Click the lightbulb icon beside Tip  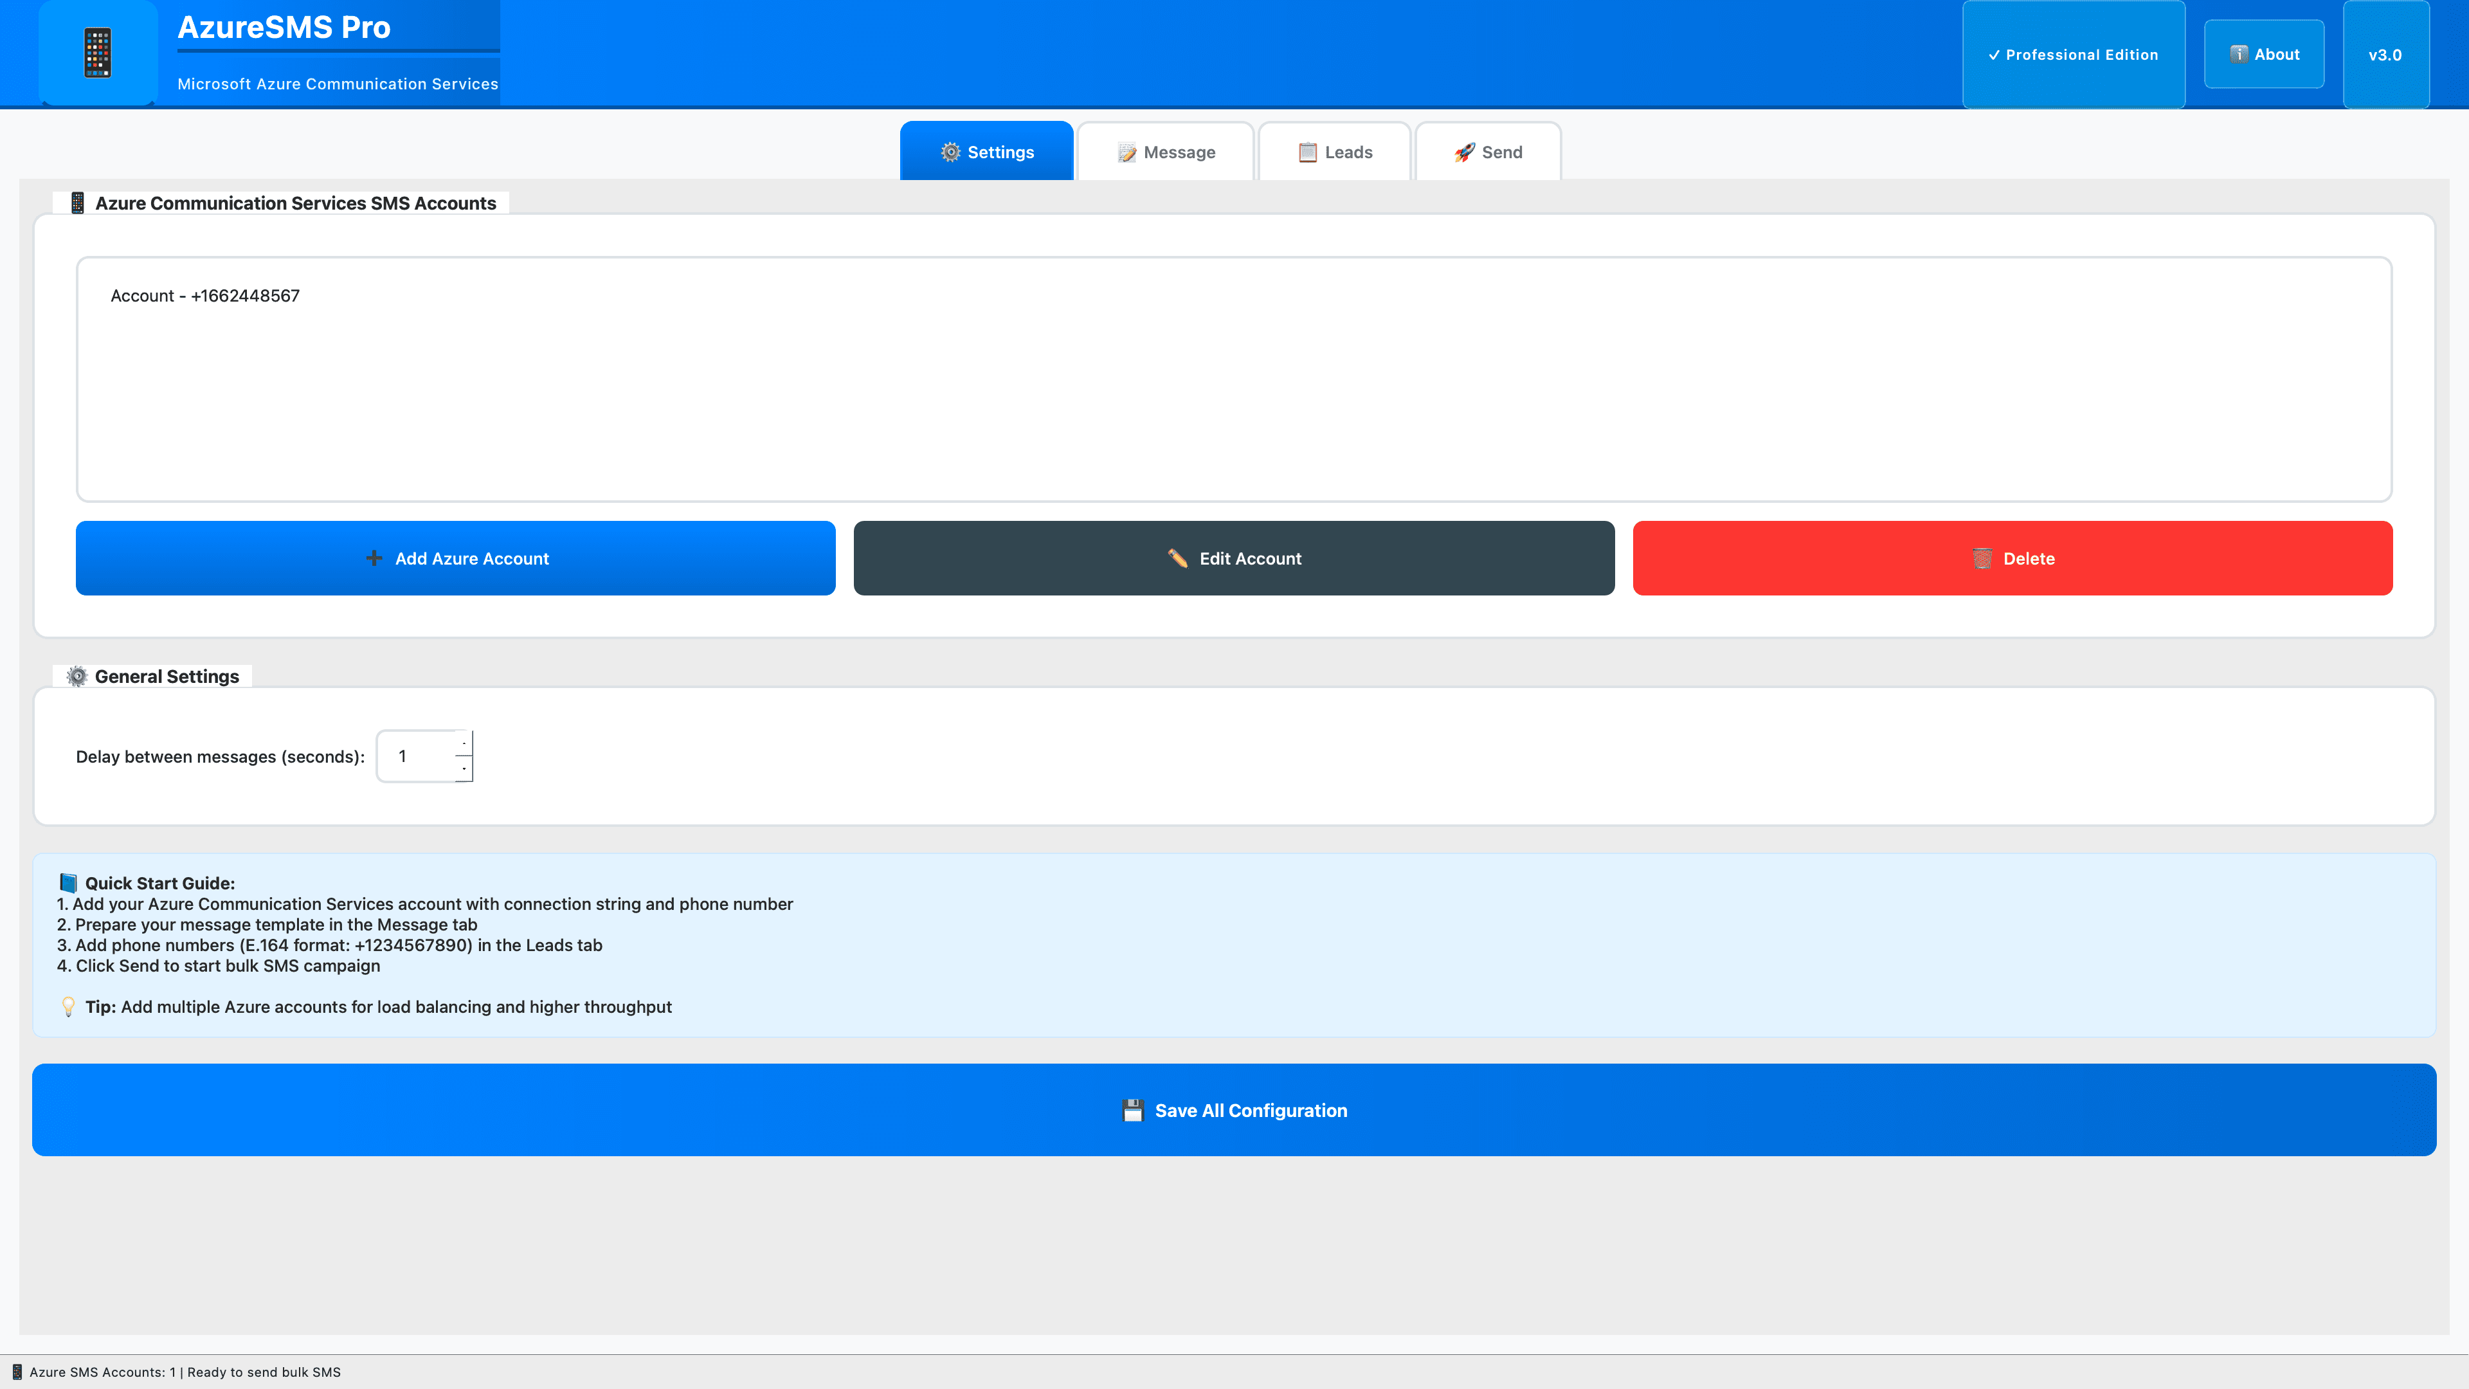(x=68, y=1006)
